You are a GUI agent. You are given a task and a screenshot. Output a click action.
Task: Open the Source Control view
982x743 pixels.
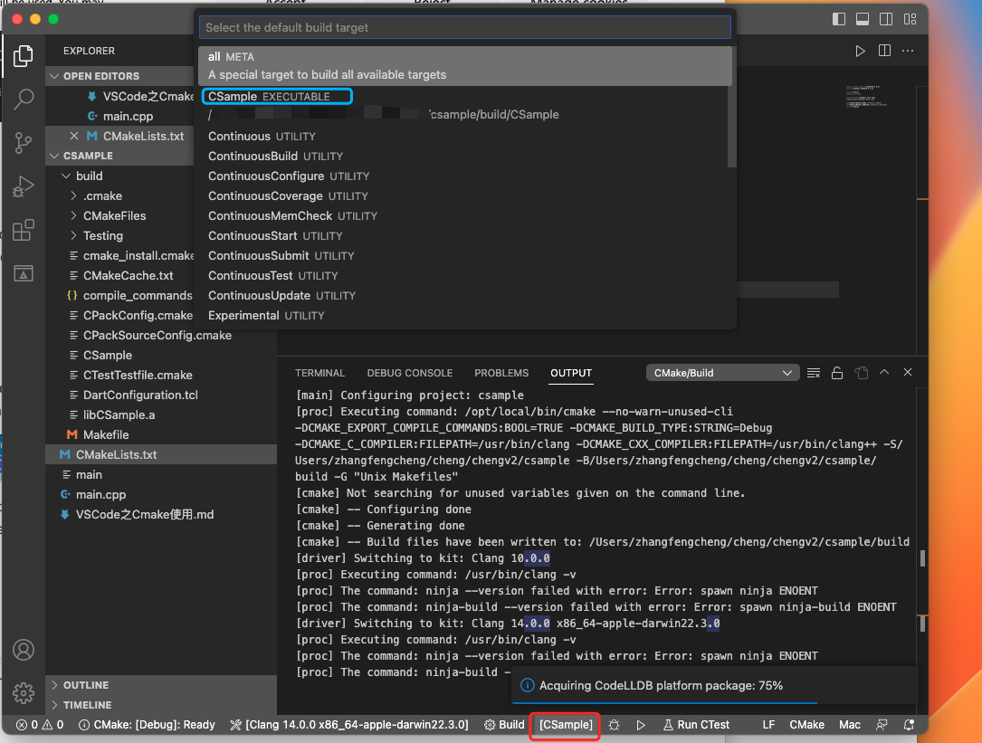click(x=24, y=143)
